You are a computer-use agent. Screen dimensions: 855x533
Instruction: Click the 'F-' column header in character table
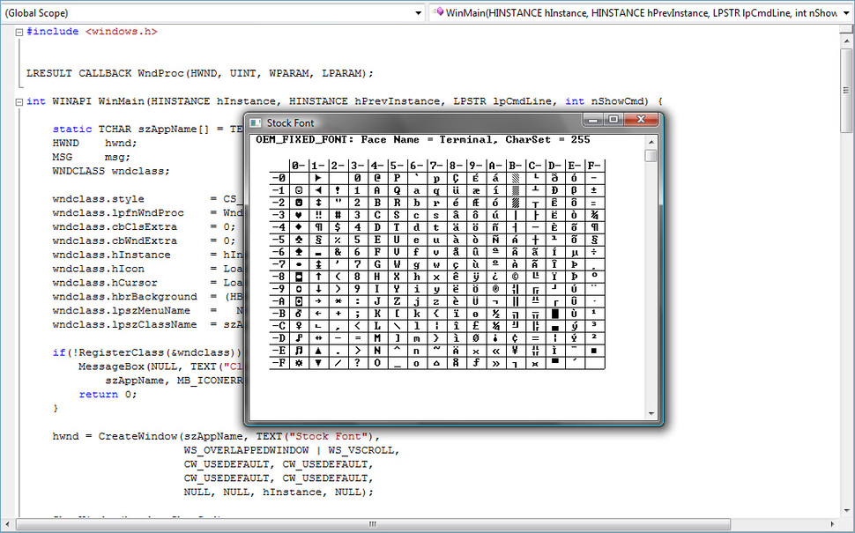[x=594, y=166]
